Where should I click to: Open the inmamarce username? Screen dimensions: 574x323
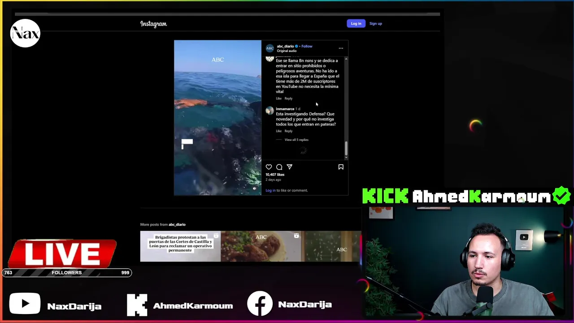tap(285, 109)
